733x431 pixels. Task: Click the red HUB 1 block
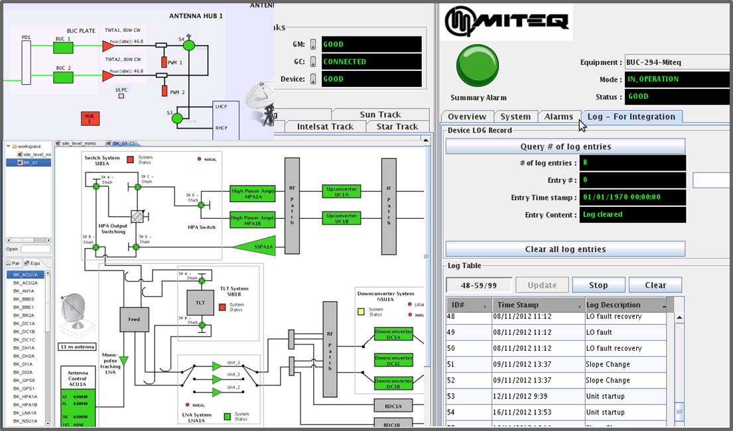click(x=90, y=118)
